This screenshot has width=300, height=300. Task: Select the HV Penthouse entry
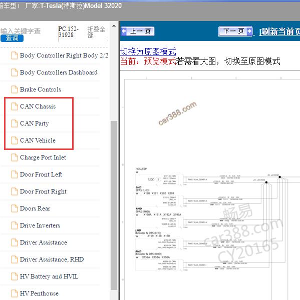click(x=39, y=293)
